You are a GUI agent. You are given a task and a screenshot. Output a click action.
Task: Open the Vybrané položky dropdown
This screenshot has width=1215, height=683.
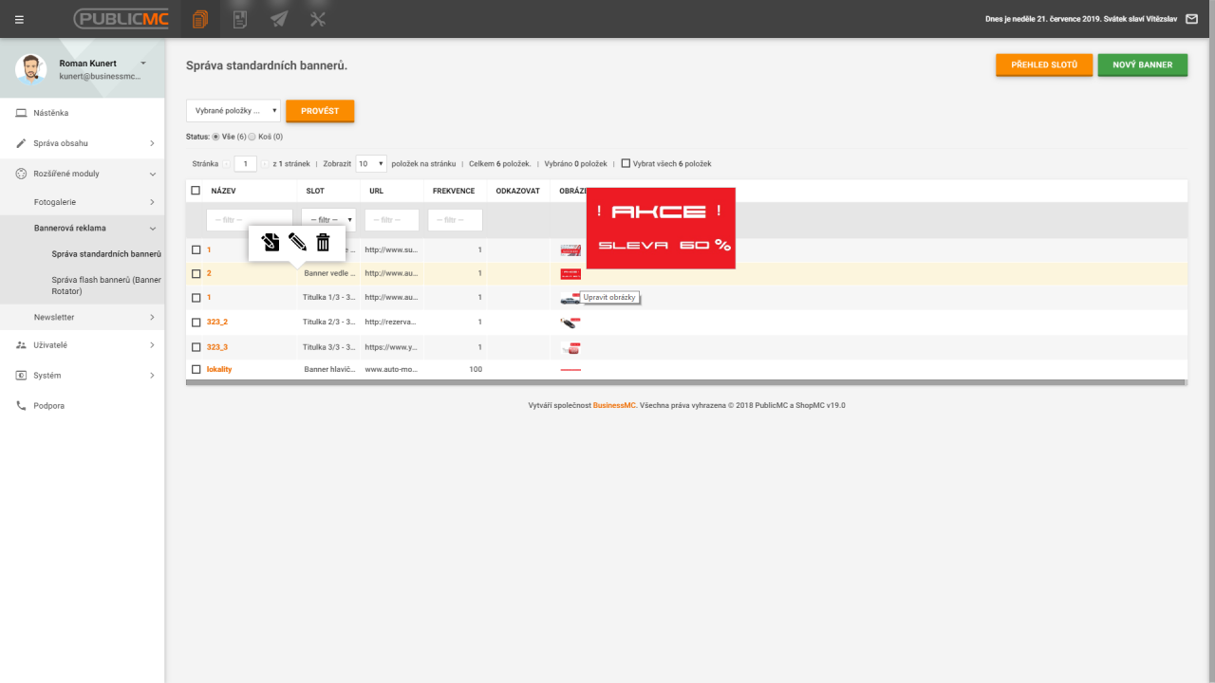point(234,111)
